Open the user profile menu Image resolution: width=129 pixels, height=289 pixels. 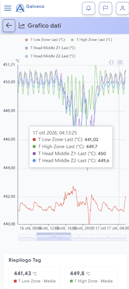[x=122, y=8]
